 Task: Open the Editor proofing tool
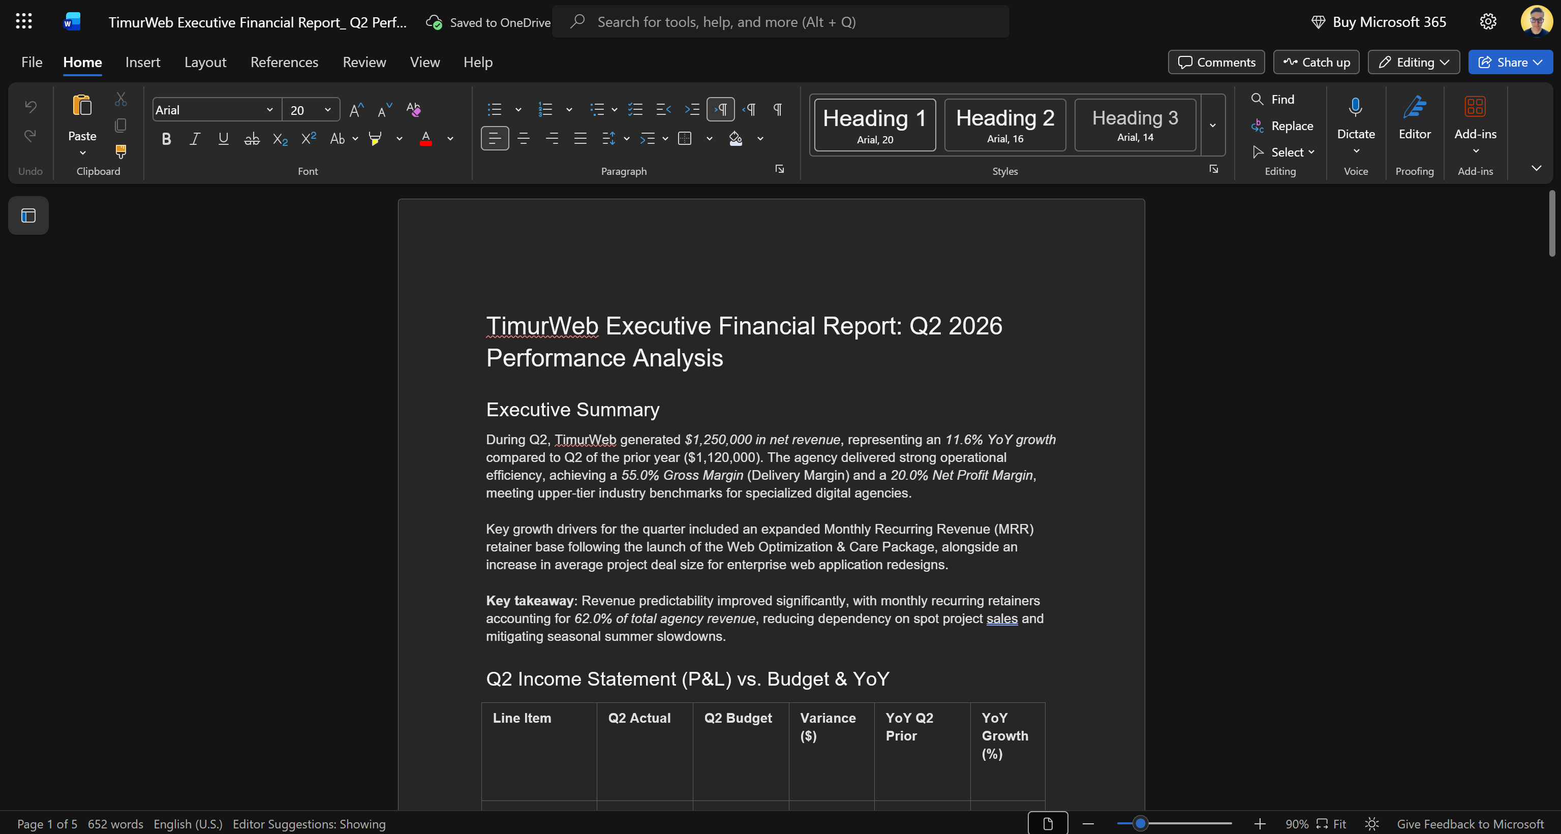coord(1414,107)
